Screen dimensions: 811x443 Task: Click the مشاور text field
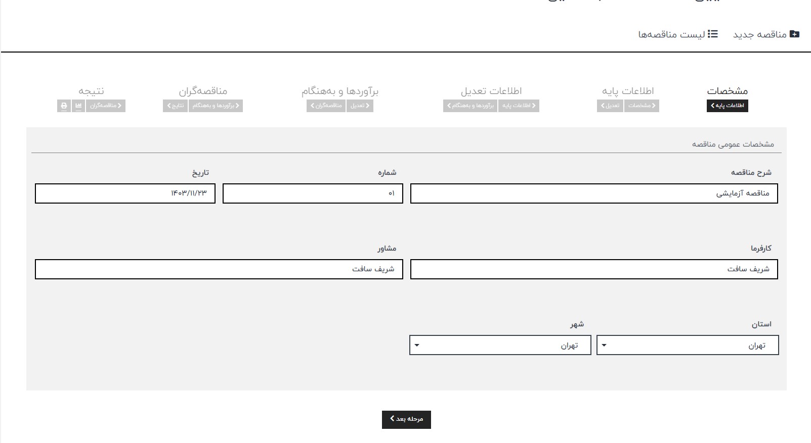(219, 269)
